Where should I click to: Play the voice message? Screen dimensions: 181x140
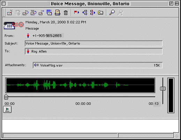click(7, 109)
